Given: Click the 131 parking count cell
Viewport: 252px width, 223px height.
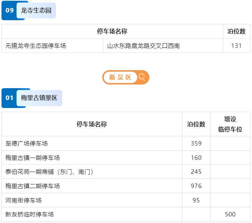Looking at the screenshot, I should click(237, 46).
